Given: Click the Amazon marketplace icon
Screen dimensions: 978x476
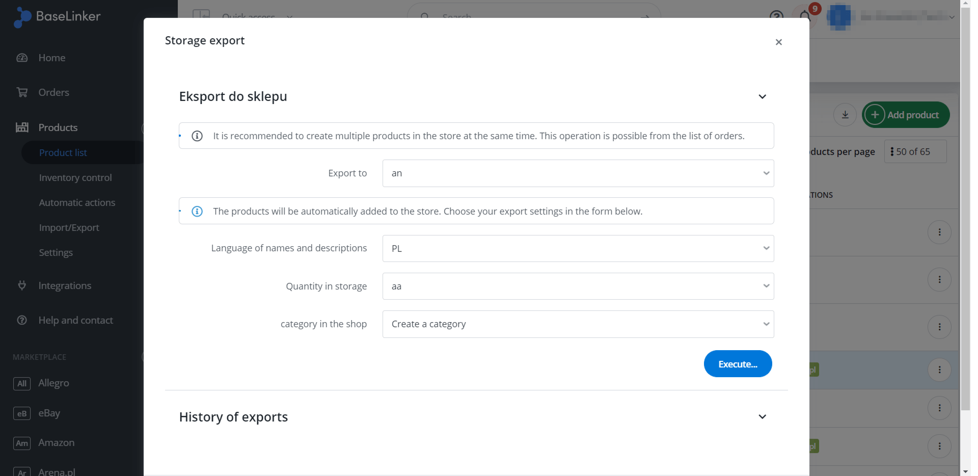Looking at the screenshot, I should [22, 443].
